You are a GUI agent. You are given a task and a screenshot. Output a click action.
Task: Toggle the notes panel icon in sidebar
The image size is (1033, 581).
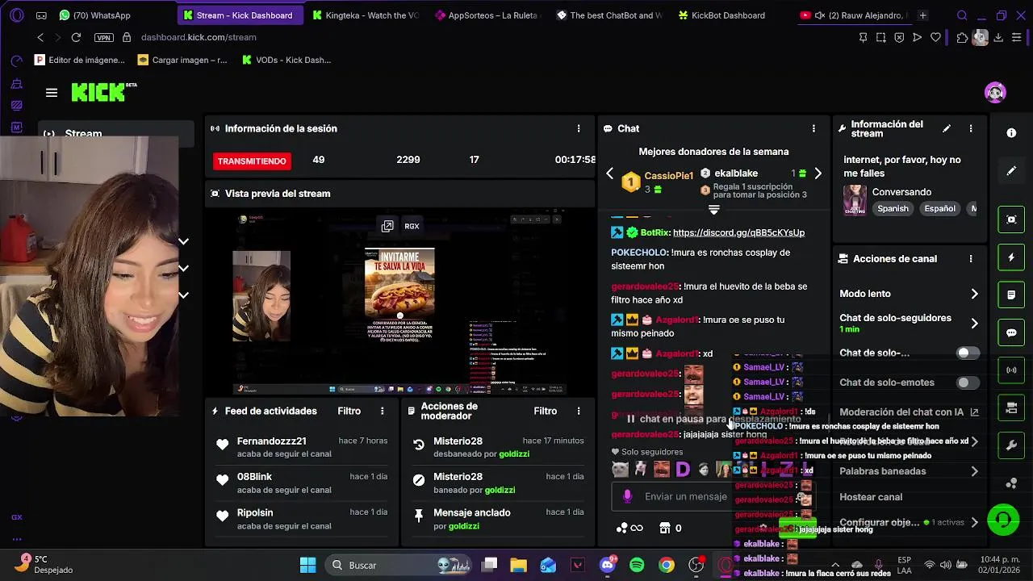(x=1011, y=295)
